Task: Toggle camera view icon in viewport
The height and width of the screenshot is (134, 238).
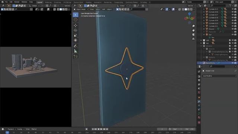Action: pos(193,35)
